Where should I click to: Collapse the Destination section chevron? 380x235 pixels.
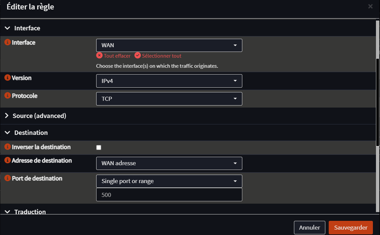point(7,133)
